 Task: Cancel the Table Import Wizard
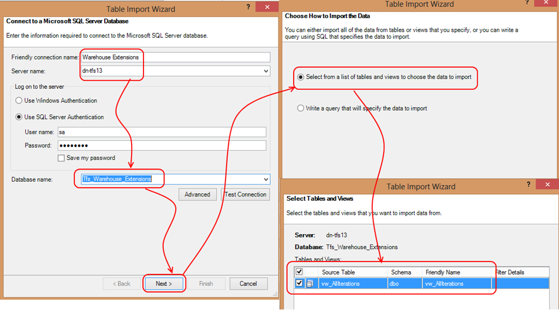(x=248, y=283)
